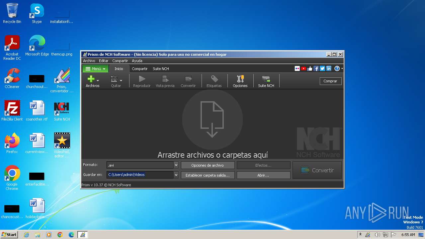Open the Archivos add-files dropdown arrow
Viewport: 425px width, 239px height.
point(98,80)
